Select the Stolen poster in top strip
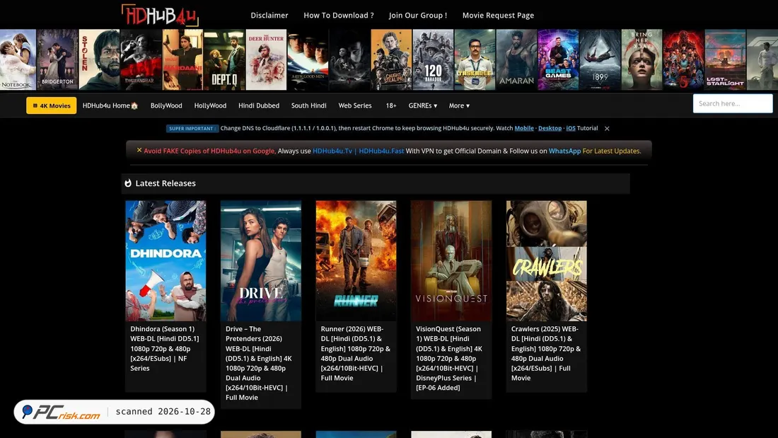The image size is (778, 438). [99, 59]
